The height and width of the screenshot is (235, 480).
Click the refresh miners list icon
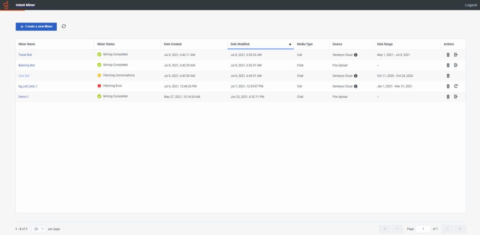64,26
